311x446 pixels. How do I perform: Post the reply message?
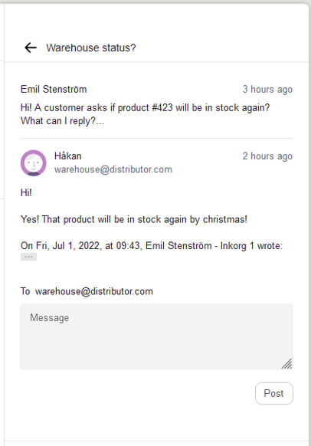273,393
